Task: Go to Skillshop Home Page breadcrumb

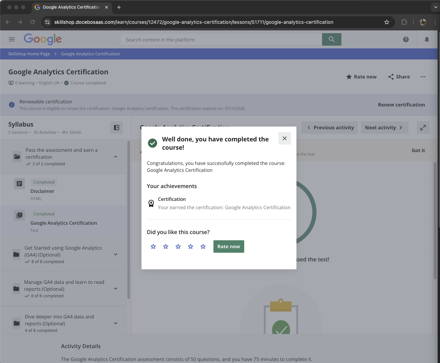Action: tap(29, 54)
